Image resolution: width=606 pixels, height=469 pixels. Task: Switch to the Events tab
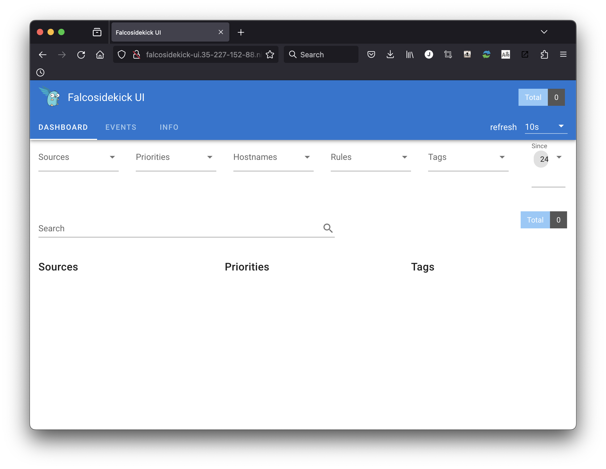[x=121, y=127]
